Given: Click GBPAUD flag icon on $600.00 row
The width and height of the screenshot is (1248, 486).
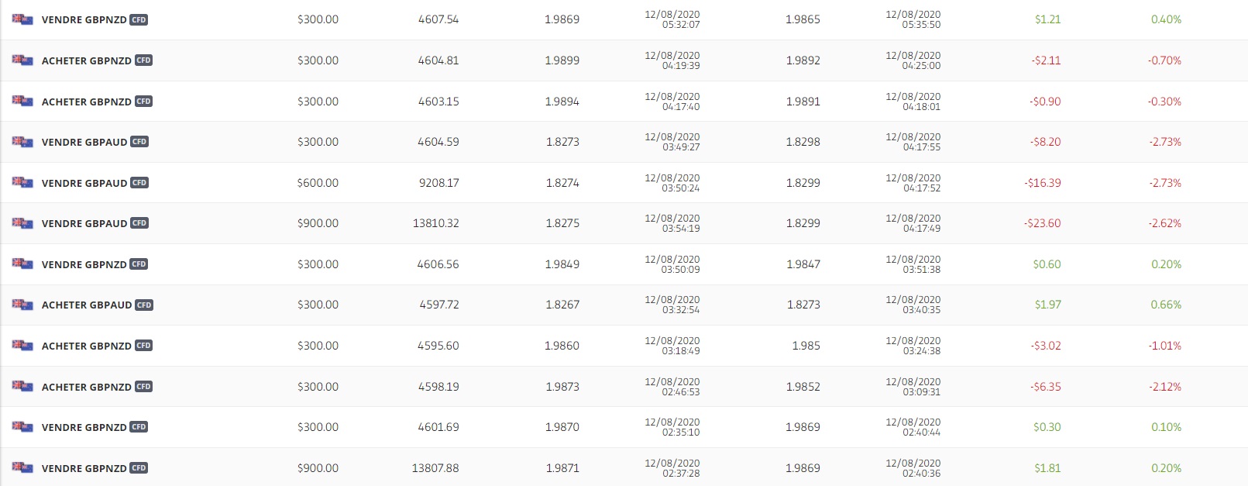Looking at the screenshot, I should (x=22, y=183).
